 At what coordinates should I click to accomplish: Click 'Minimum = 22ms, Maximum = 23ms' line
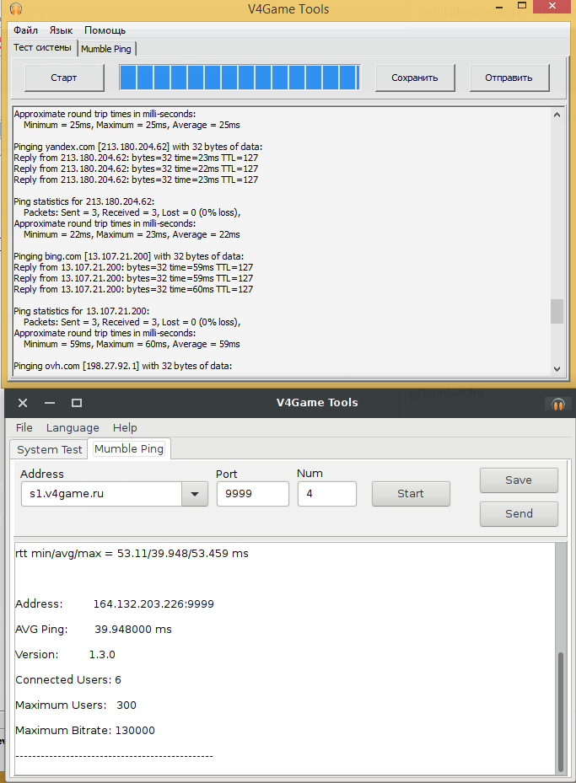[x=132, y=234]
